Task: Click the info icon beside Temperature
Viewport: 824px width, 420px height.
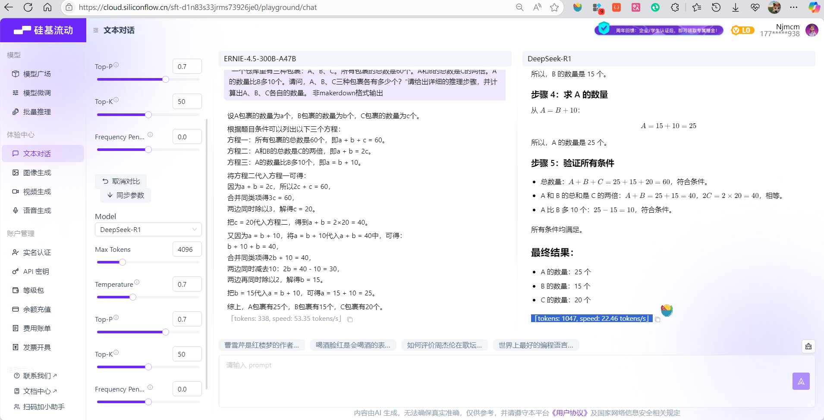Action: click(x=137, y=282)
